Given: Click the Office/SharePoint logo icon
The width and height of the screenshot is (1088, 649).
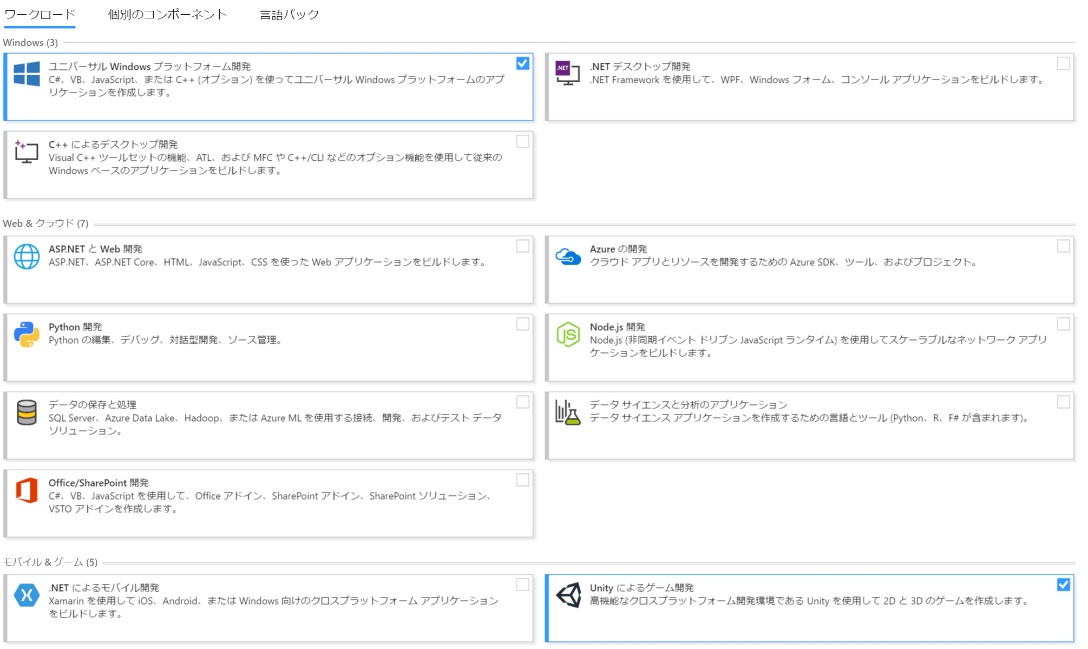Looking at the screenshot, I should click(x=27, y=490).
